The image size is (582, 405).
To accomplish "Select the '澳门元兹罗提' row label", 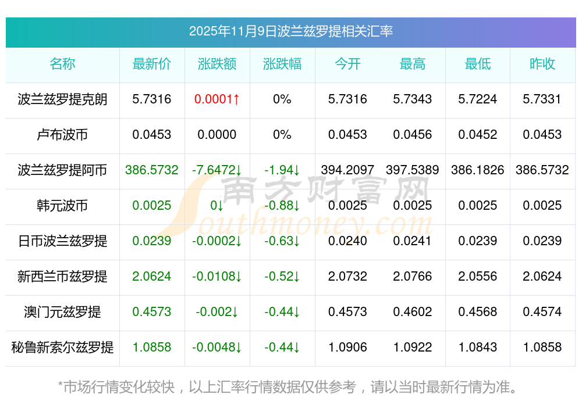I will (62, 312).
